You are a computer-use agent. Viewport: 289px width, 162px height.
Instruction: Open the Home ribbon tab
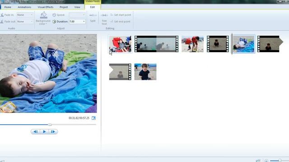(8, 7)
